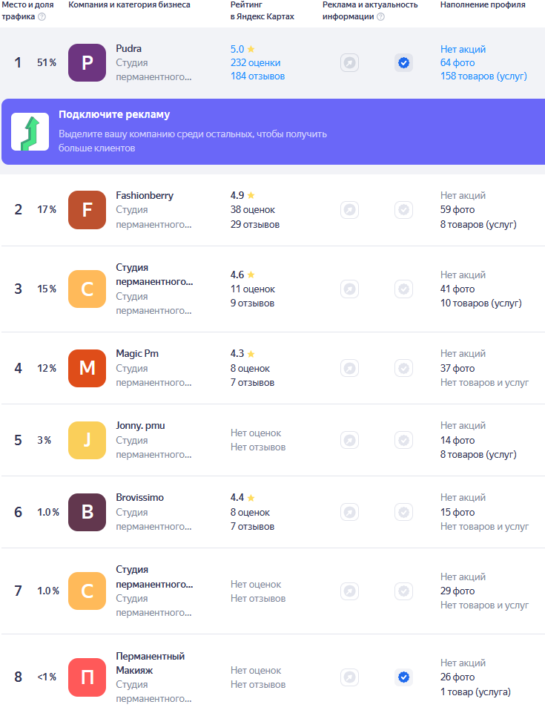Click the red П logo of Перманентный Макияж
Viewport: 545px width, 716px height.
click(87, 677)
